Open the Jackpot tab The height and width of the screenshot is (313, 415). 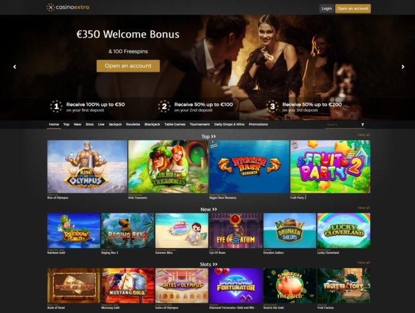click(x=115, y=124)
